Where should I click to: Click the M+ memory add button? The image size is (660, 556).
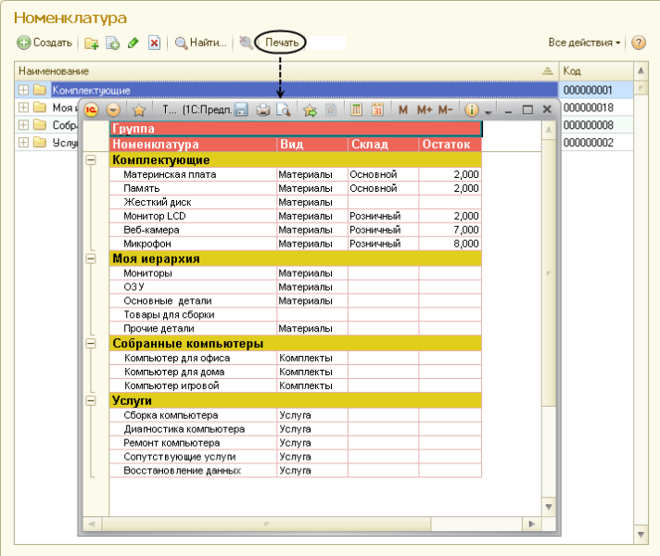coord(425,109)
